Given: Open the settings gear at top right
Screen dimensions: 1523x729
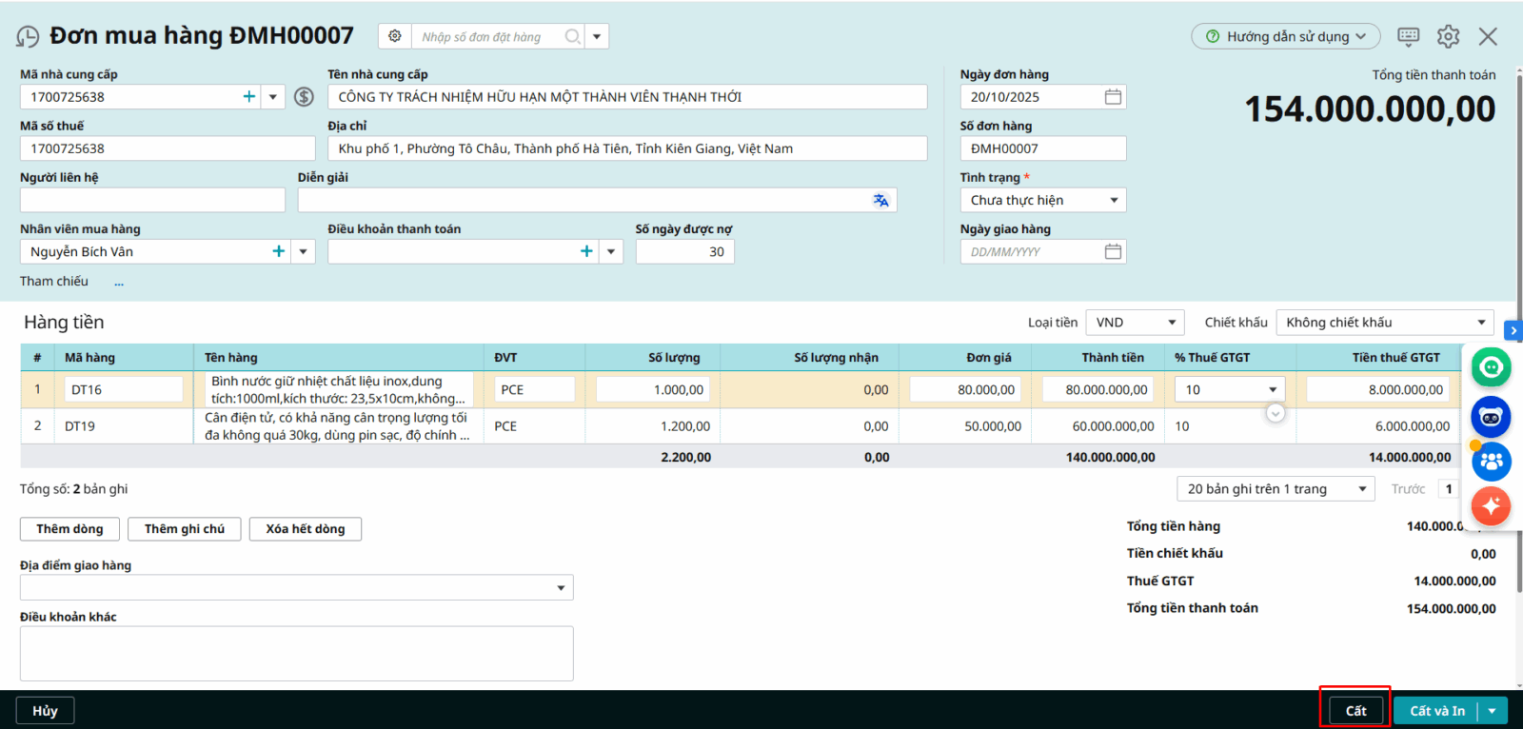Looking at the screenshot, I should click(x=1448, y=36).
